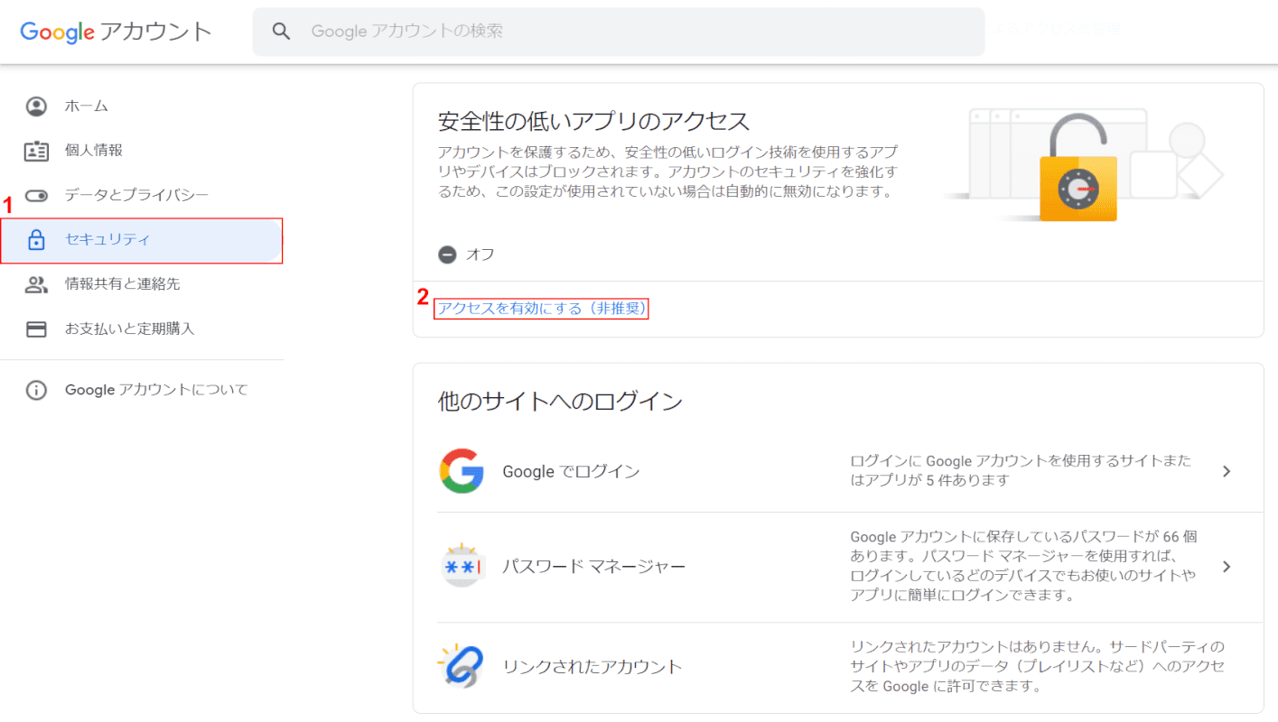Screen dimensions: 1278x722
Task: Click text about 5 件 of apps
Action: tap(1021, 470)
